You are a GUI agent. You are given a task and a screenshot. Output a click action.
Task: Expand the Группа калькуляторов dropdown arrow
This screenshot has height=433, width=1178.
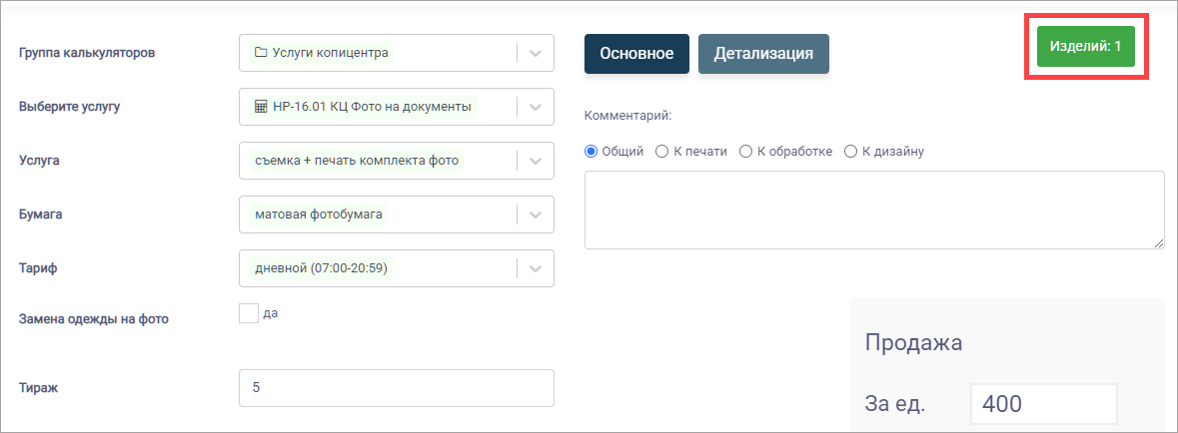click(x=536, y=53)
